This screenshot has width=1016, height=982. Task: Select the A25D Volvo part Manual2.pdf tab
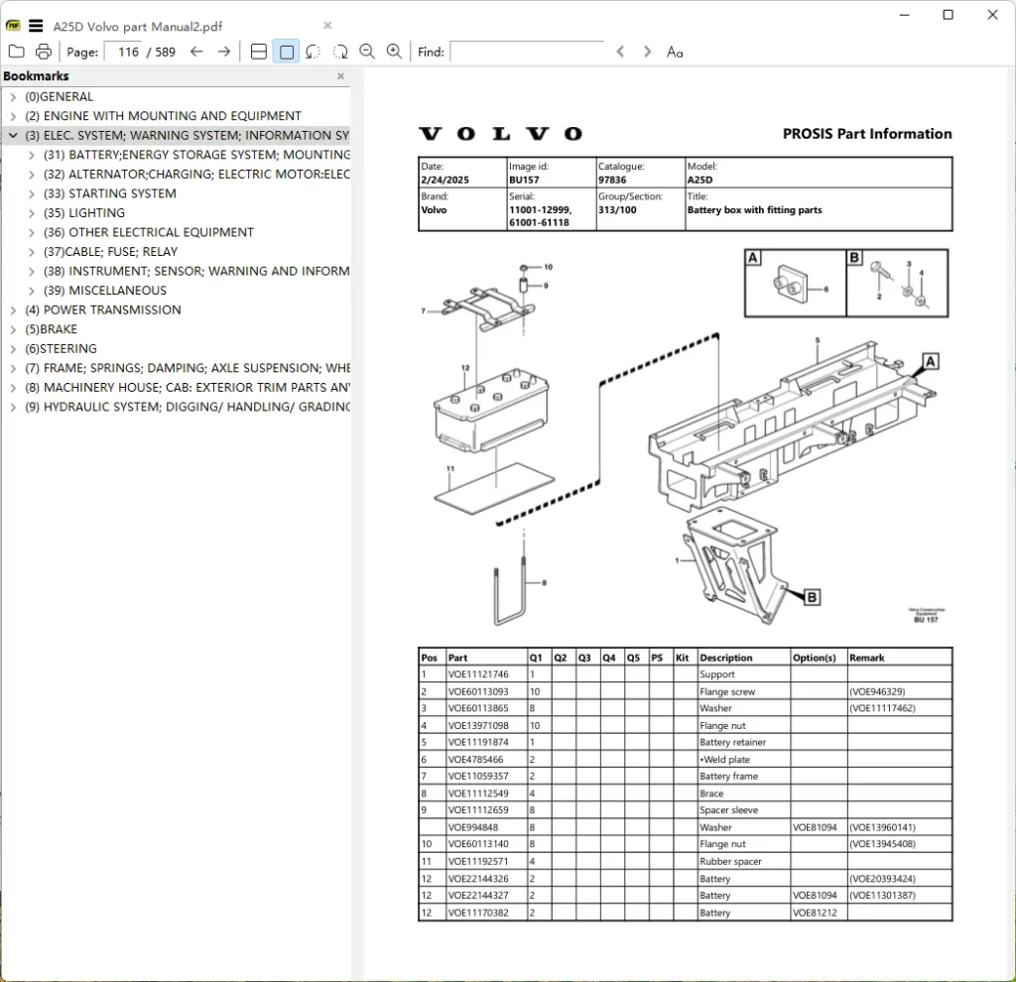137,27
